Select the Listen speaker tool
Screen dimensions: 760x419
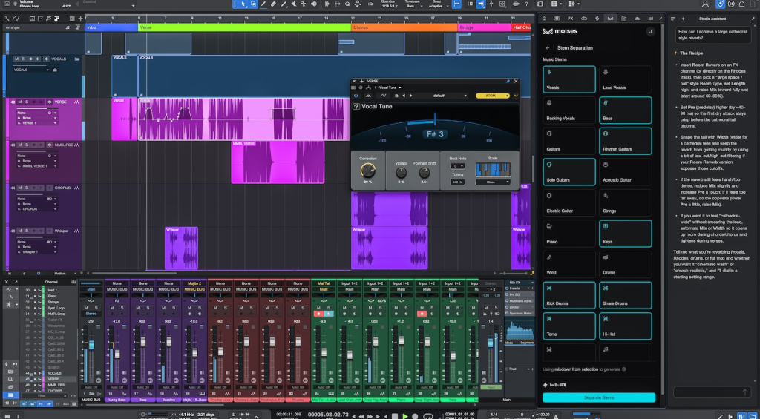pos(314,4)
